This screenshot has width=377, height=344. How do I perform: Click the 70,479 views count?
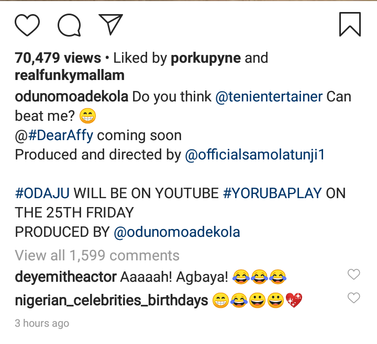pos(58,58)
